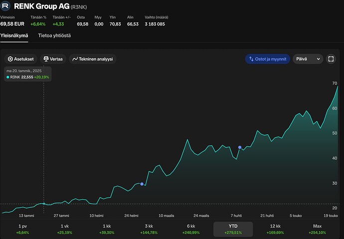
Task: Select the 1 pv time range
Action: click(x=22, y=229)
